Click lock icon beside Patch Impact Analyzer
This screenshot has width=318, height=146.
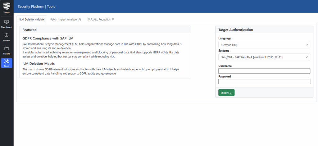79,20
